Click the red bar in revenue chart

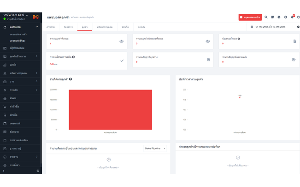click(110, 109)
